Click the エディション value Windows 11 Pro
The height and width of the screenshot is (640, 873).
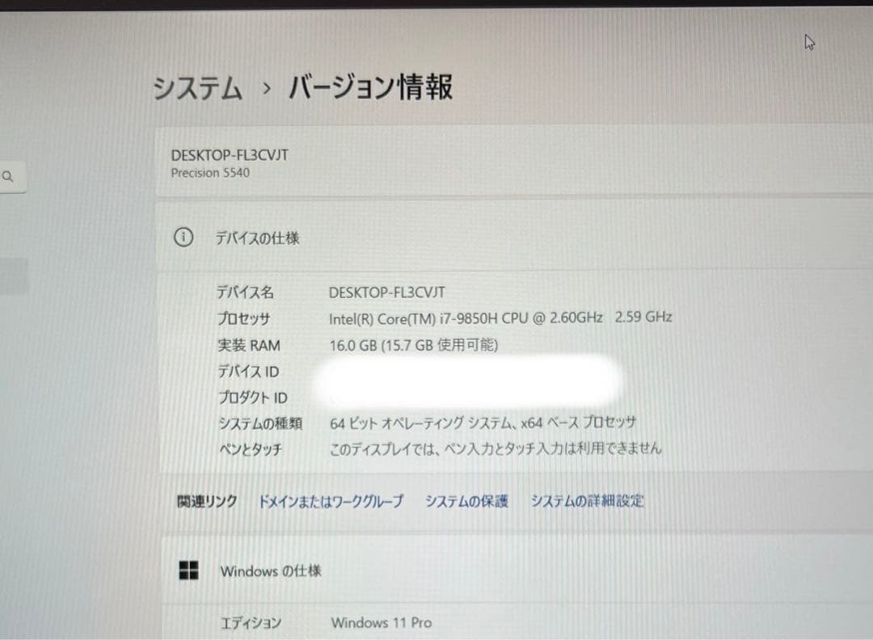coord(382,623)
